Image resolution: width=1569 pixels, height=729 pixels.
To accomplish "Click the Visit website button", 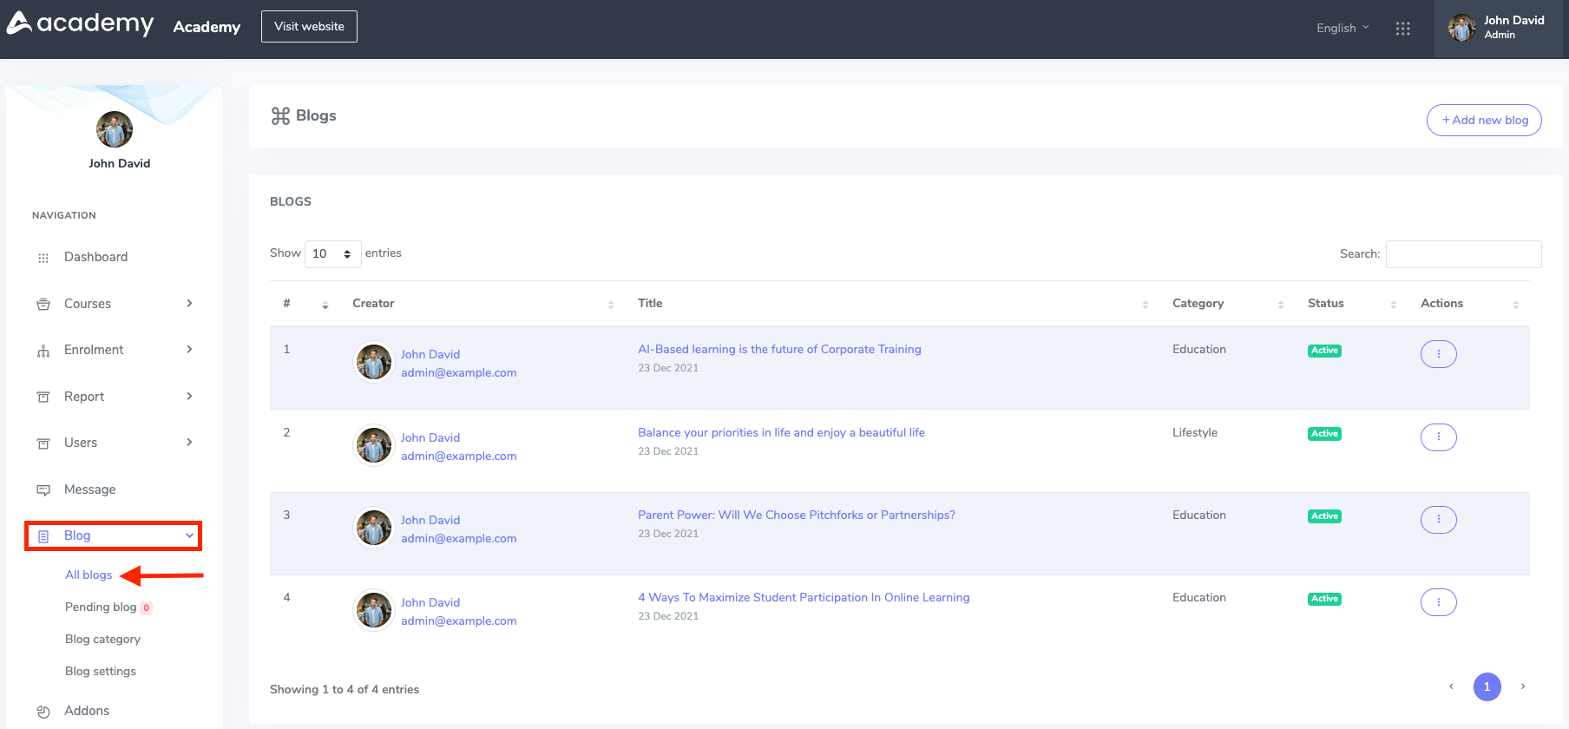I will [309, 27].
